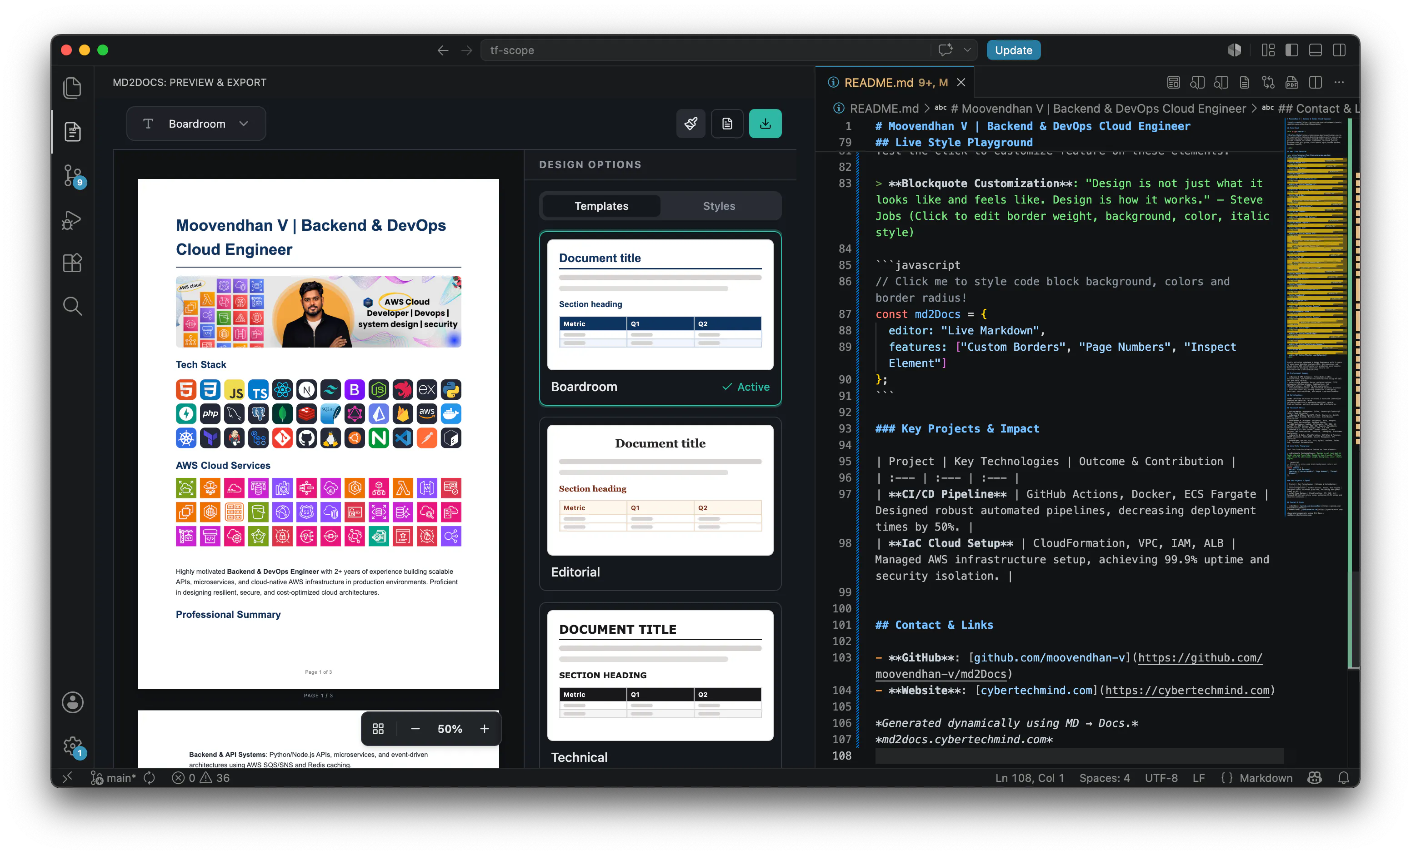This screenshot has height=855, width=1411.
Task: Select the README.md editor tab
Action: tap(895, 82)
